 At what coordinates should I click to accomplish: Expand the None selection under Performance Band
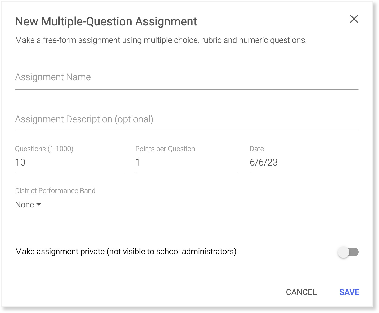[x=28, y=204]
